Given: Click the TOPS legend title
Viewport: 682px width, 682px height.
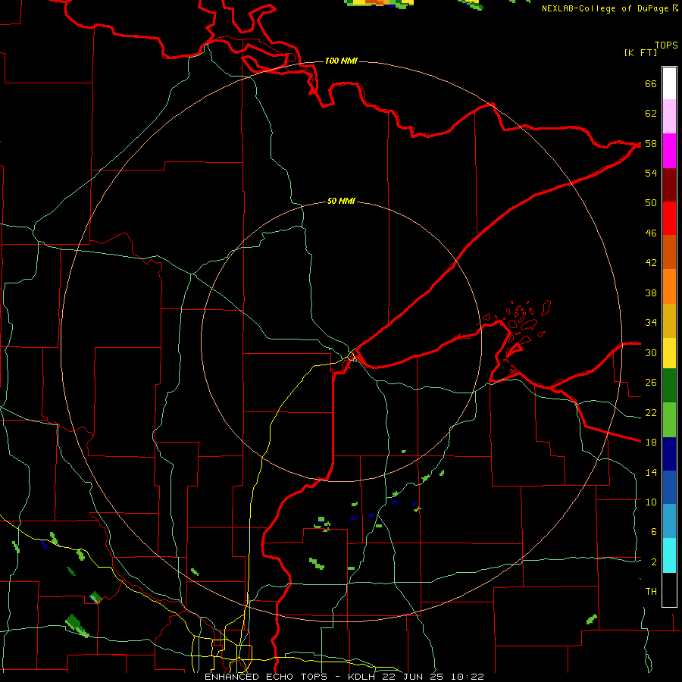Looking at the screenshot, I should point(666,45).
